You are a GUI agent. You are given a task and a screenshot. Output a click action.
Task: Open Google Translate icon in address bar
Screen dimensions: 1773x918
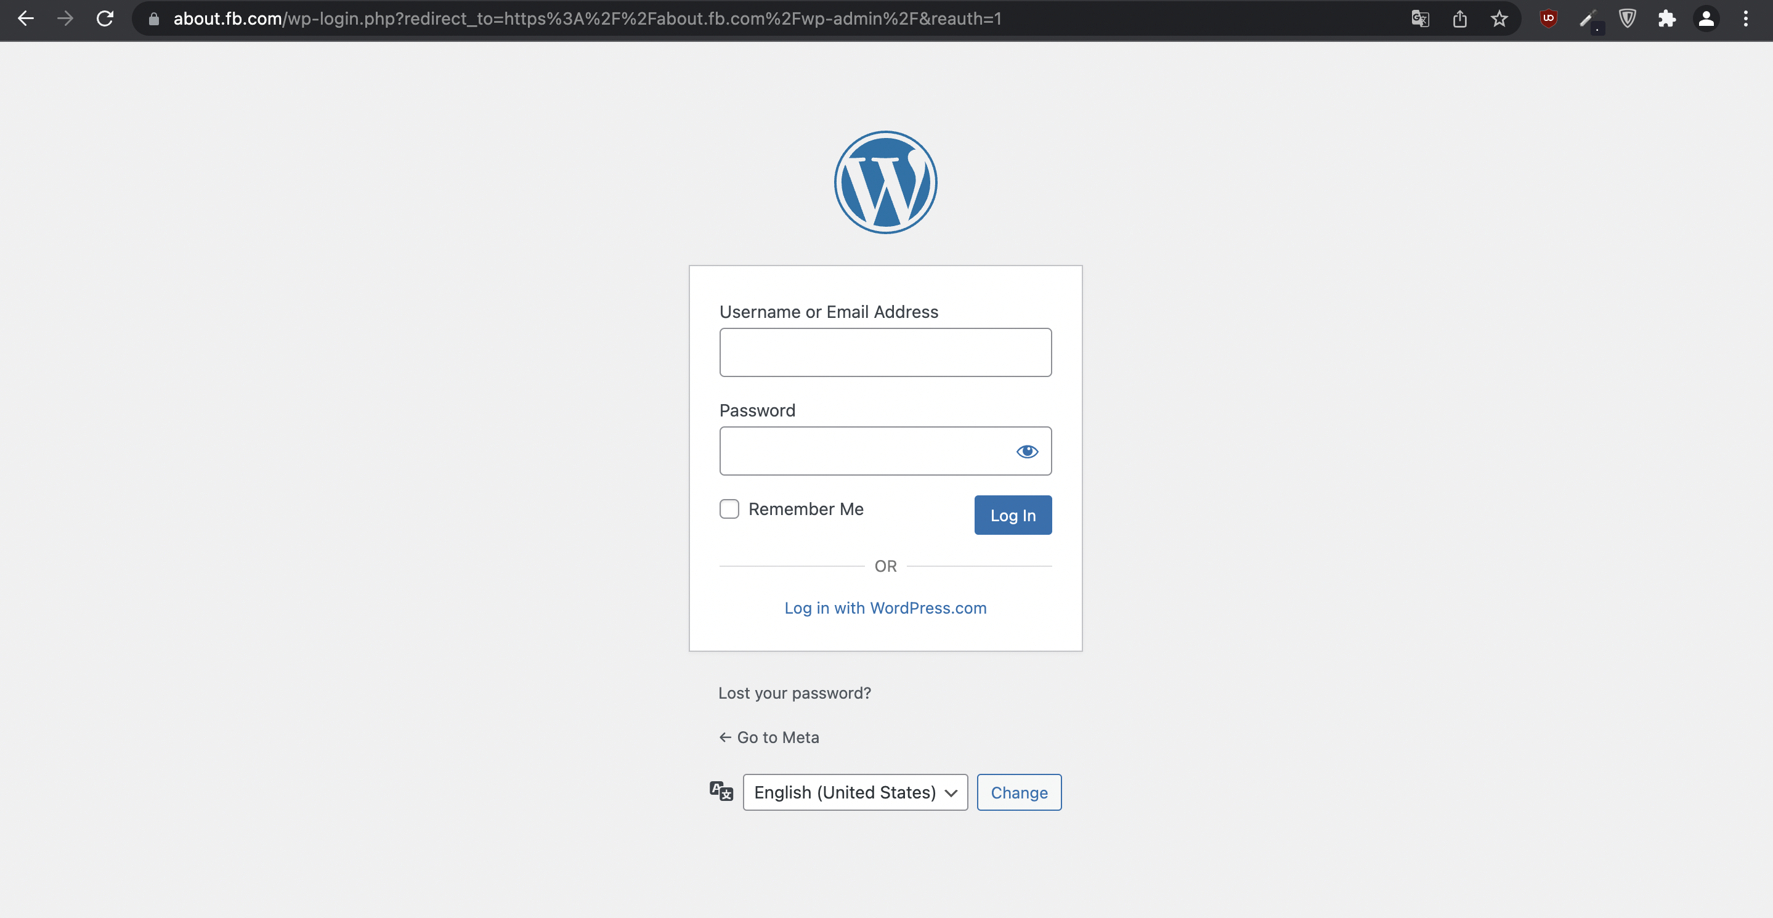click(1420, 18)
